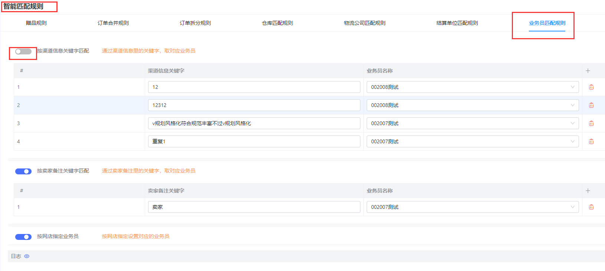Expand salesperson dropdown for keyword '重复1' row
This screenshot has width=605, height=271.
(x=472, y=141)
